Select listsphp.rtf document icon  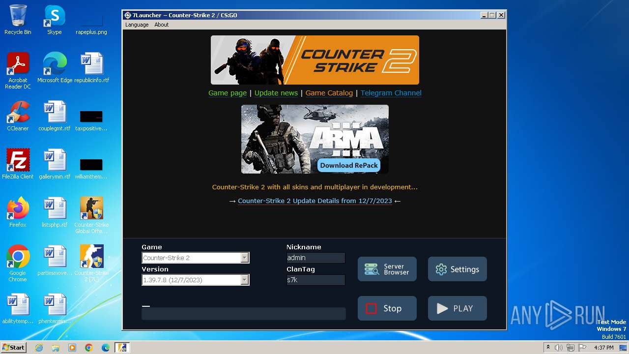55,212
